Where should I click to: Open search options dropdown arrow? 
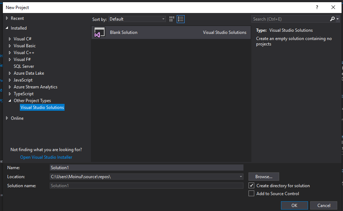click(x=338, y=19)
